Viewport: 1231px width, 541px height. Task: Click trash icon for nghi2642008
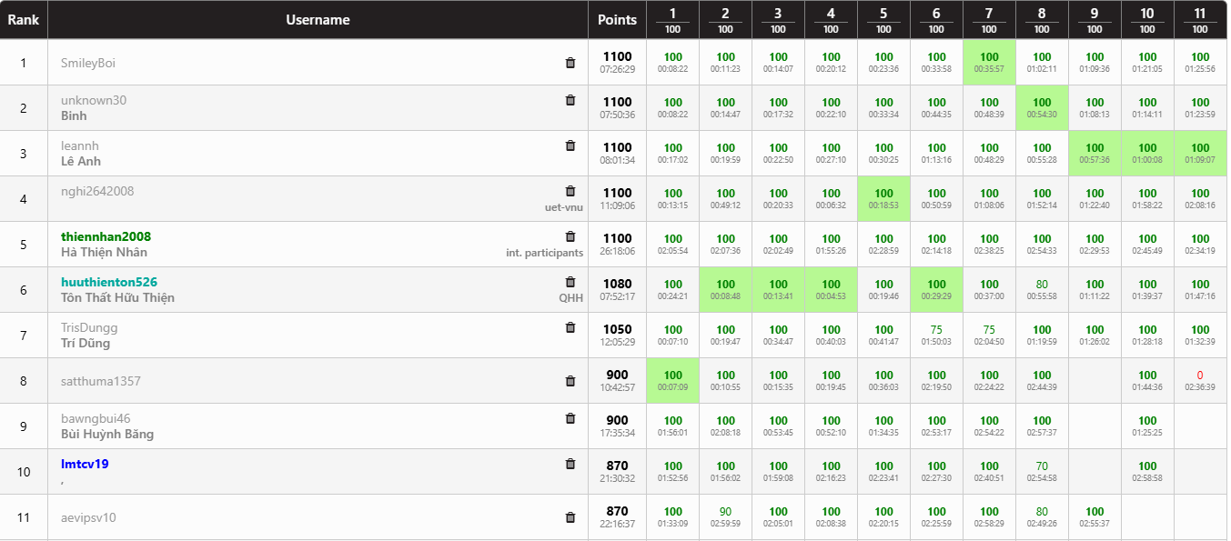click(570, 191)
